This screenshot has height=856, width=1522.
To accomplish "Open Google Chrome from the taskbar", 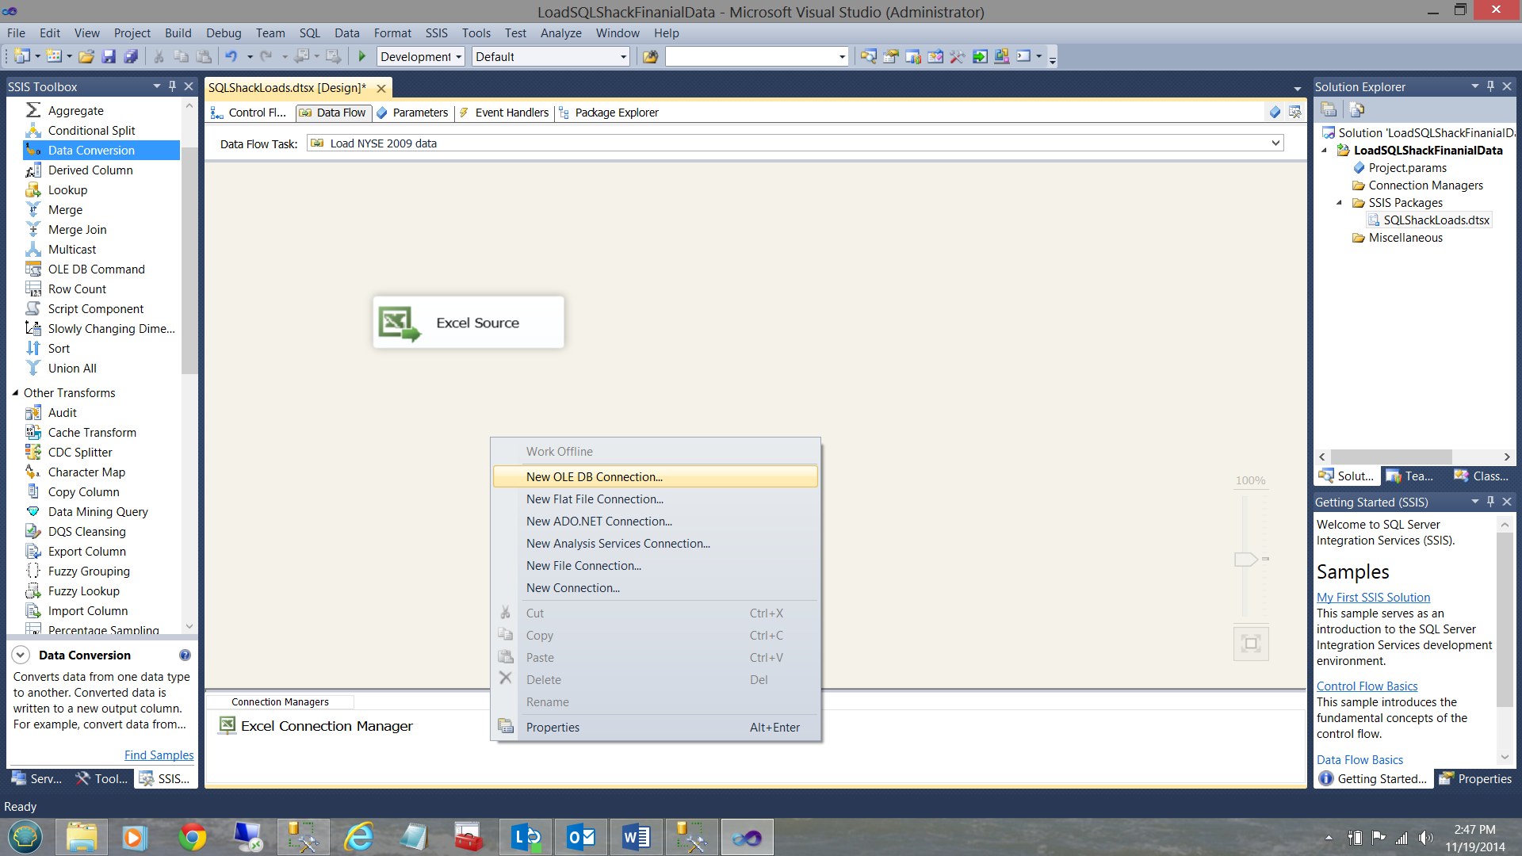I will (192, 837).
